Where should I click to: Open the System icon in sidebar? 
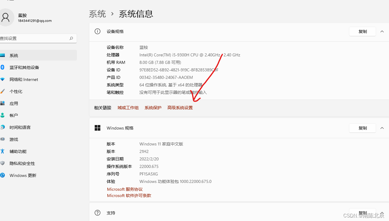click(2, 55)
